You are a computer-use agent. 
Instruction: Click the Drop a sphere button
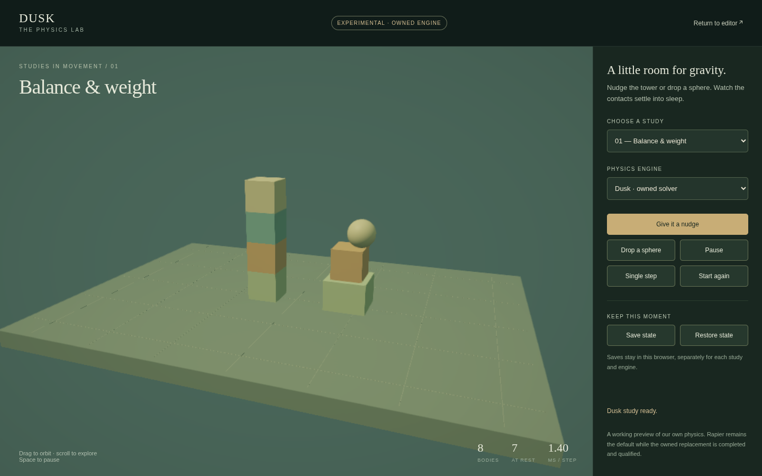click(641, 250)
